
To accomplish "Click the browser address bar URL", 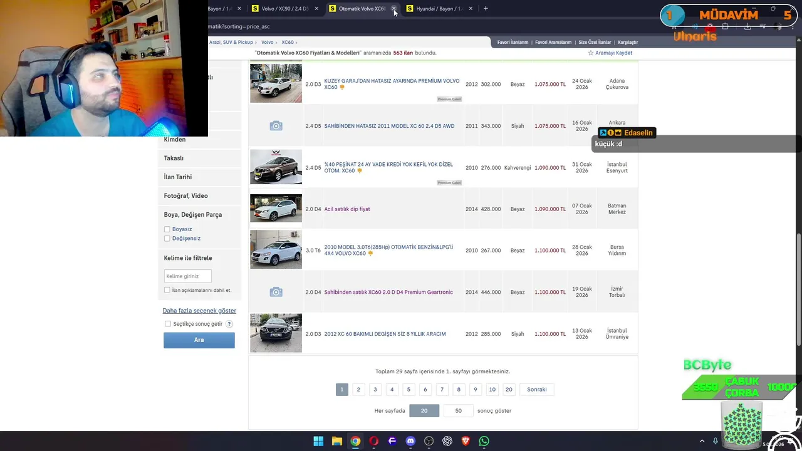I will (x=239, y=26).
